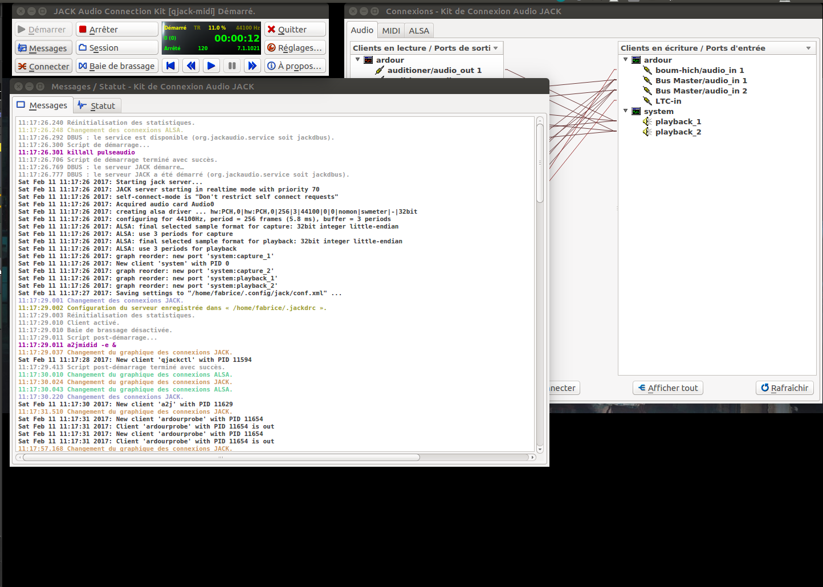Image resolution: width=823 pixels, height=587 pixels.
Task: Click the pause transport button
Action: click(232, 66)
